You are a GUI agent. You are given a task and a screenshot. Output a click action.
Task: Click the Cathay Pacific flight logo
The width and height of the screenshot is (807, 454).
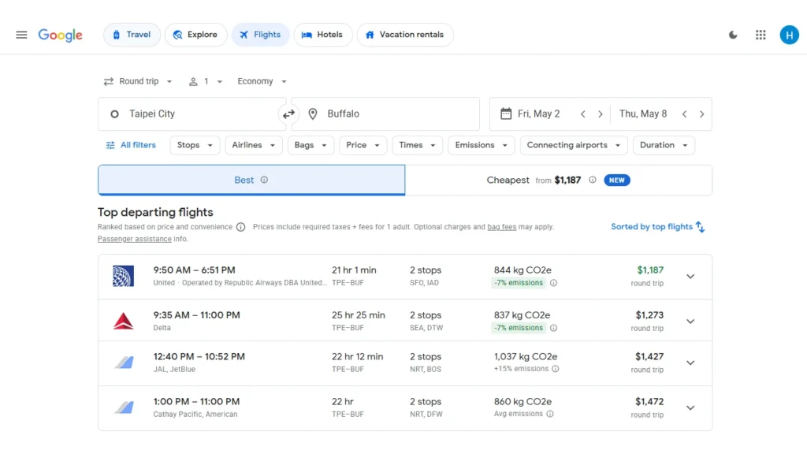124,407
